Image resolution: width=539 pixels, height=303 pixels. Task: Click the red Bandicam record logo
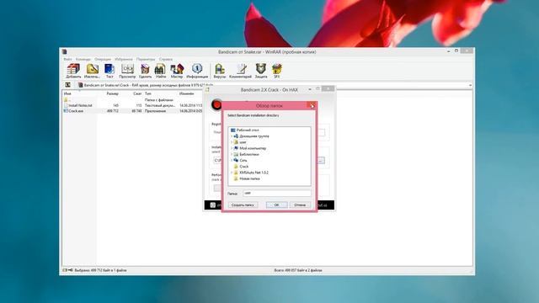216,104
